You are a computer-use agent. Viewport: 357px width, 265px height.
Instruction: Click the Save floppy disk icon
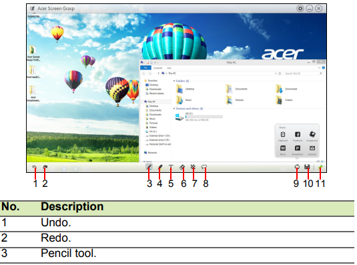point(307,167)
